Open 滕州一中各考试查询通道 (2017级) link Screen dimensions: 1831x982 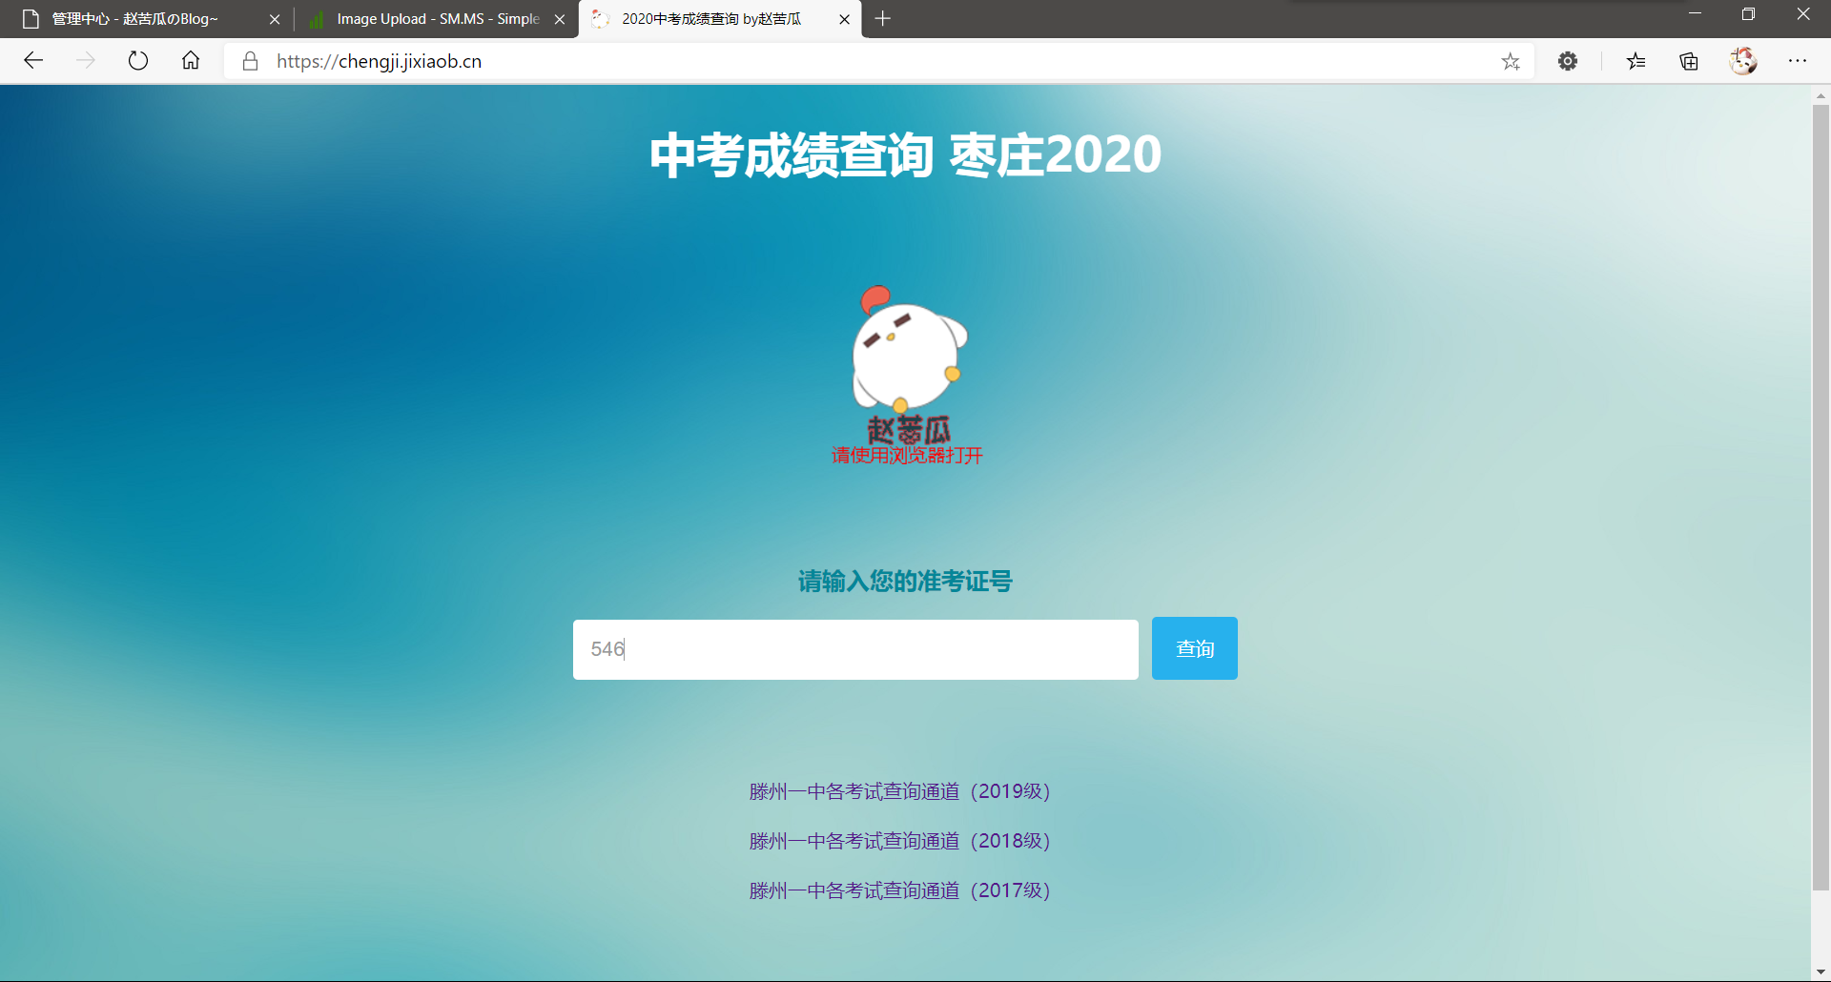899,890
